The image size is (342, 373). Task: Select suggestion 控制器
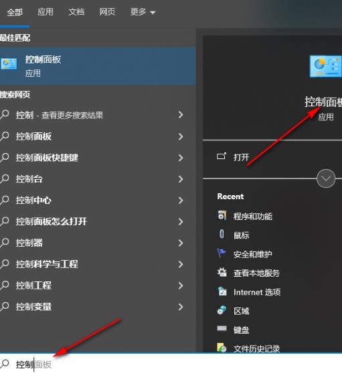[x=29, y=243]
